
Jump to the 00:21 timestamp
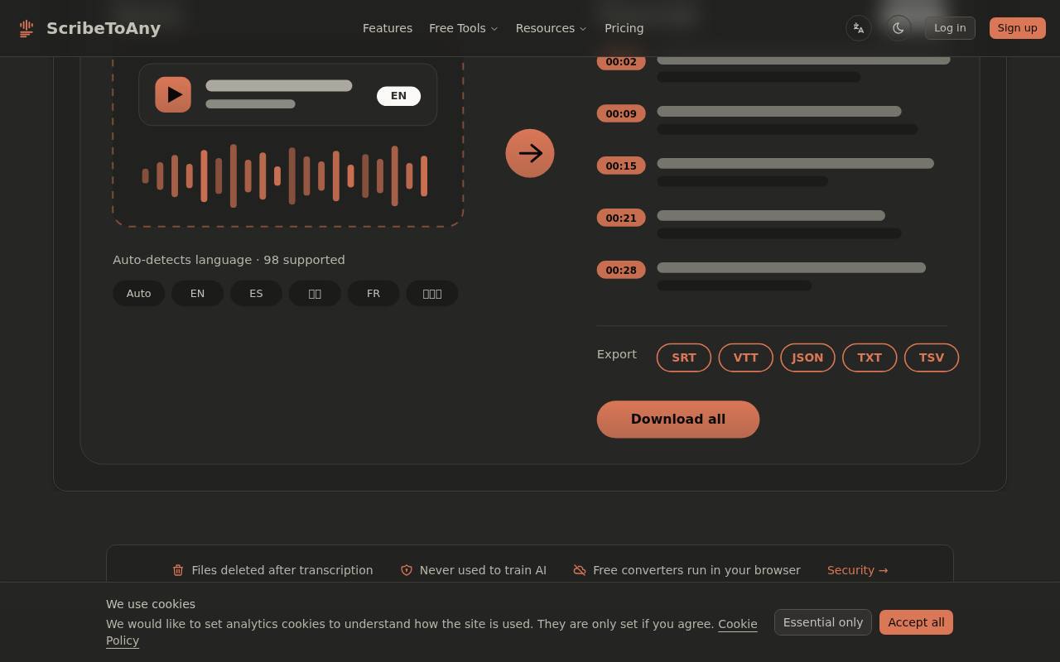tap(621, 218)
